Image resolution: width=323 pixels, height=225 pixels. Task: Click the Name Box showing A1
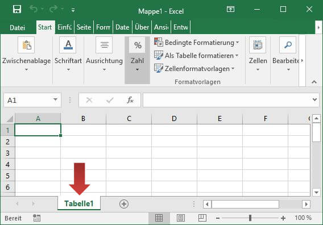32,100
